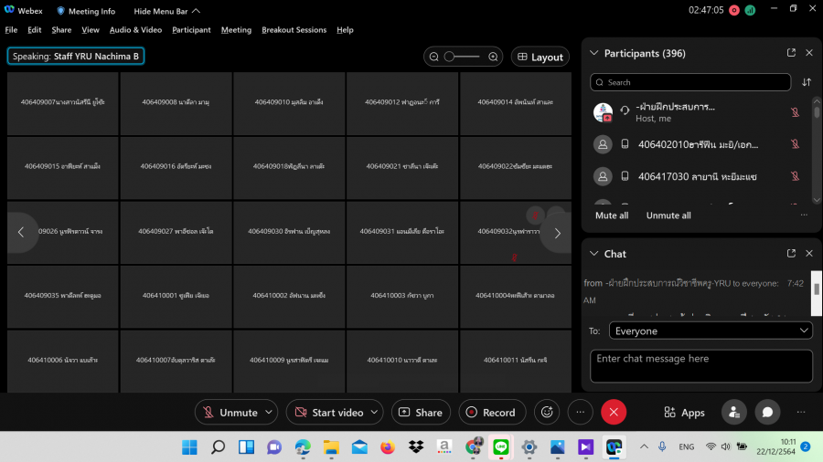Go to next page of video grid
This screenshot has width=823, height=462.
[557, 233]
